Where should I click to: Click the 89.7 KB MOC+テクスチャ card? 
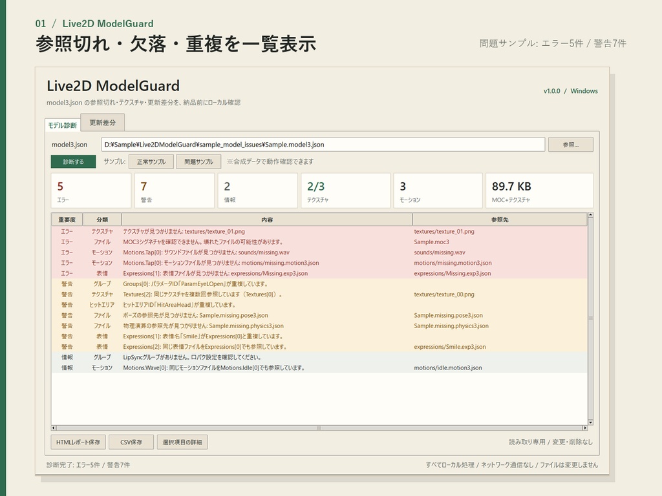(539, 191)
